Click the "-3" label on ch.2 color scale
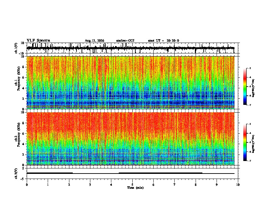 (249, 124)
